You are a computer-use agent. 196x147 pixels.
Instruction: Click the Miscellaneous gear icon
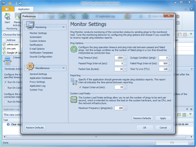30,66
